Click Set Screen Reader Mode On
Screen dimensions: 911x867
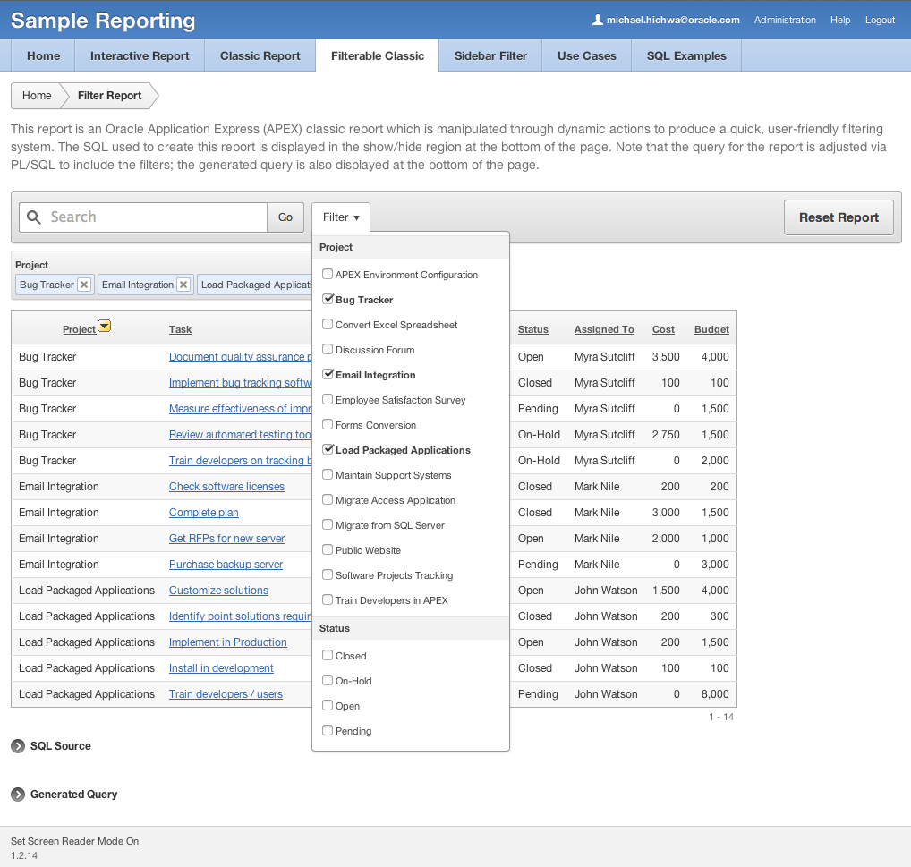[x=74, y=841]
